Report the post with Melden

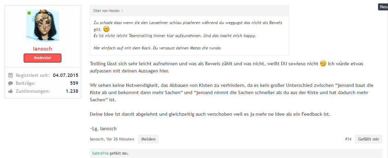[148, 139]
